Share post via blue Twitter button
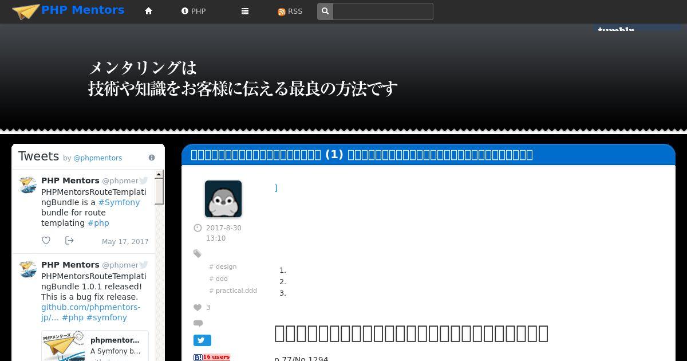 tap(202, 340)
